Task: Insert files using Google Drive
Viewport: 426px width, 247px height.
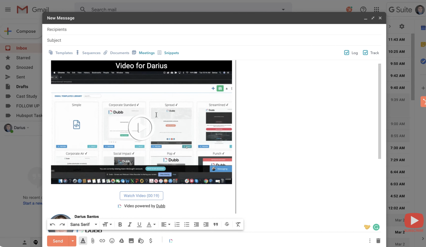Action: 121,241
